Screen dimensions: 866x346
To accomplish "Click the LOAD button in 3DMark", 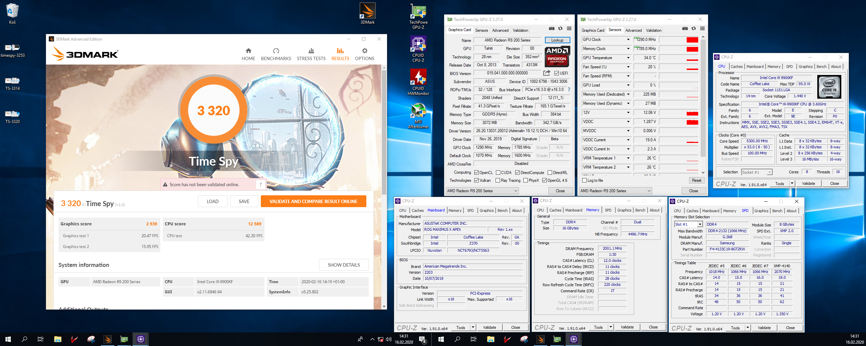I will point(212,201).
